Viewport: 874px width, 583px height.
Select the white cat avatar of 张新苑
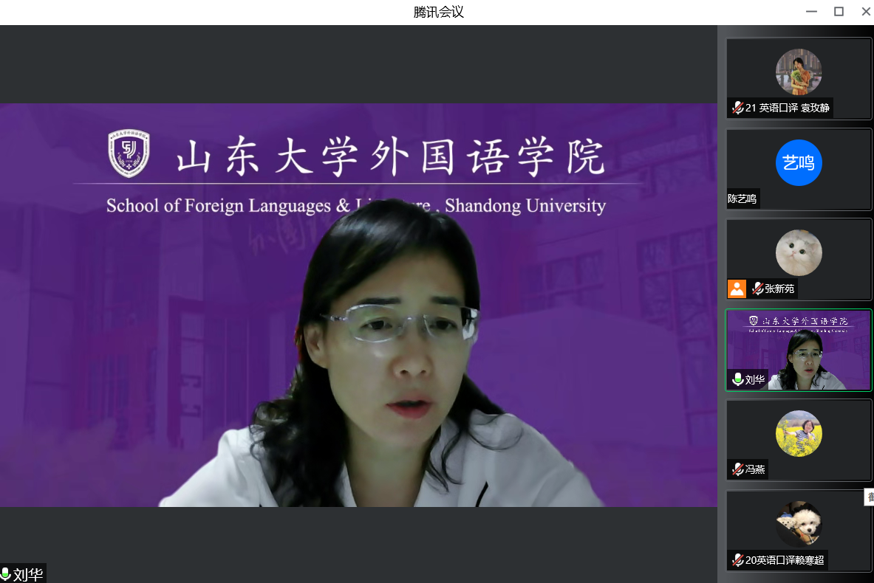pyautogui.click(x=799, y=252)
